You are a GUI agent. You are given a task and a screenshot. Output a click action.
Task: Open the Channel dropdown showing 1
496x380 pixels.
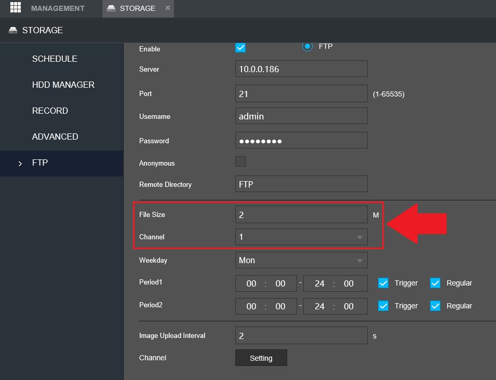[301, 237]
